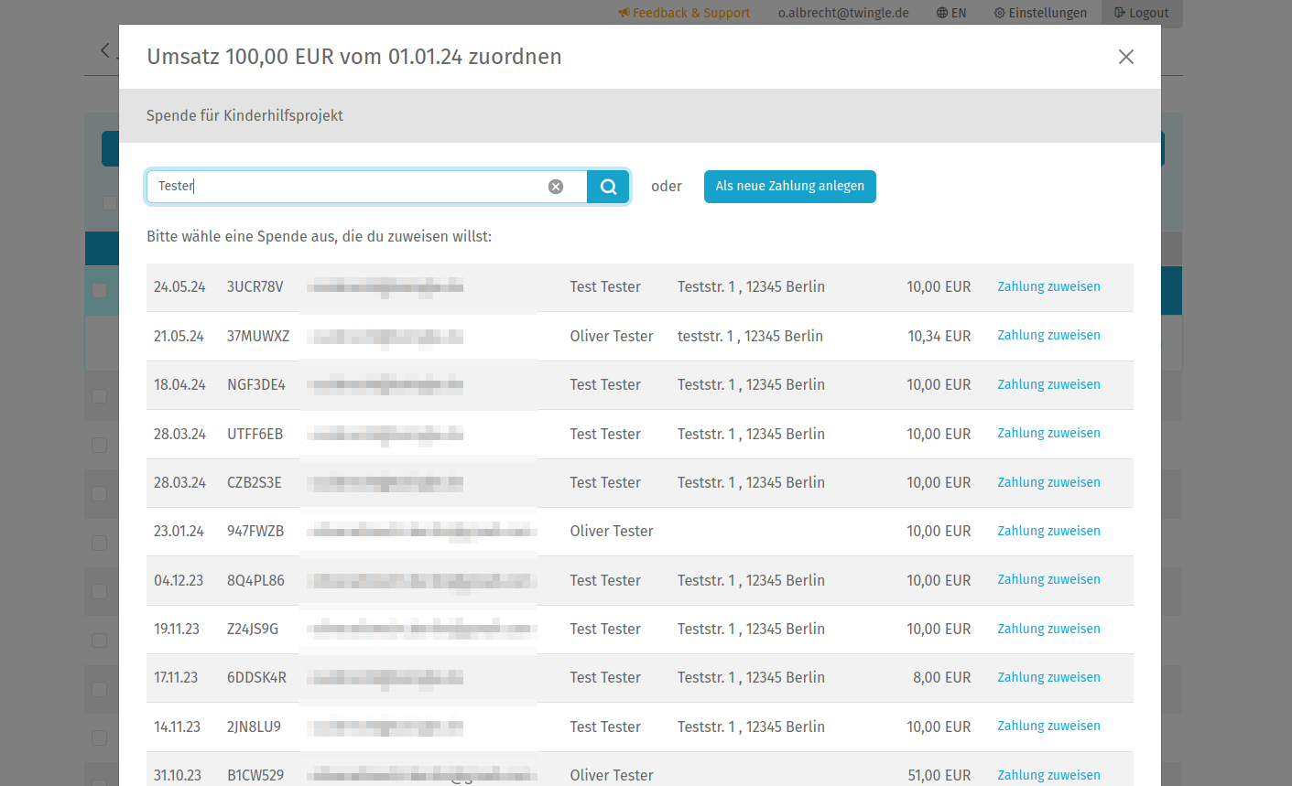Click the magnifier search button
The image size is (1292, 786).
(608, 187)
